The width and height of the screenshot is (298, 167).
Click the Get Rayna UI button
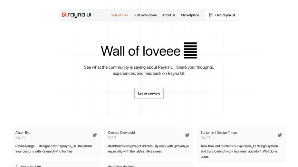tap(222, 15)
